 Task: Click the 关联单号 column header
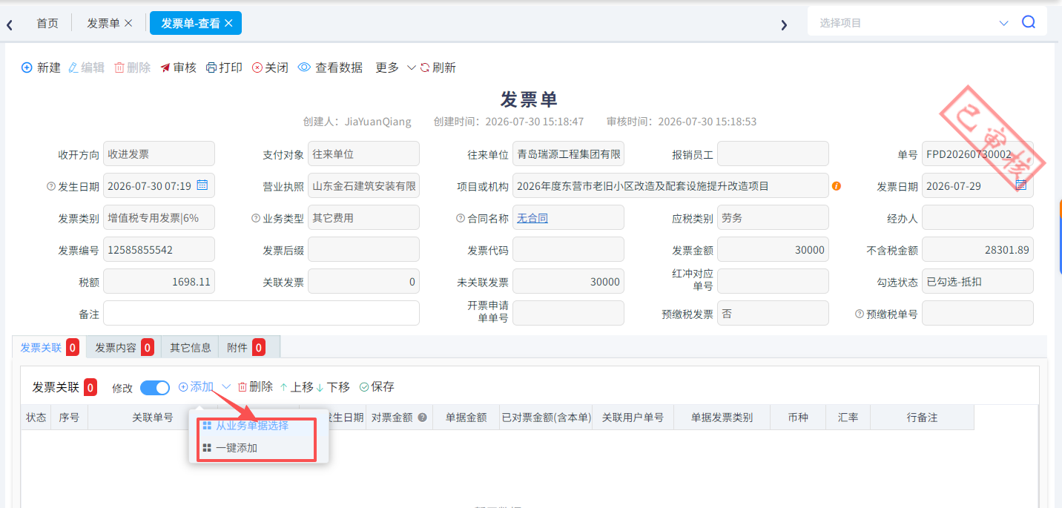[x=153, y=418]
